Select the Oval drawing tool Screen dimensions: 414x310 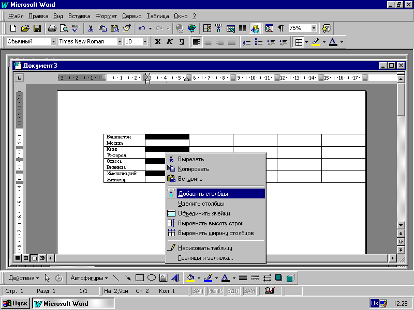pos(151,278)
